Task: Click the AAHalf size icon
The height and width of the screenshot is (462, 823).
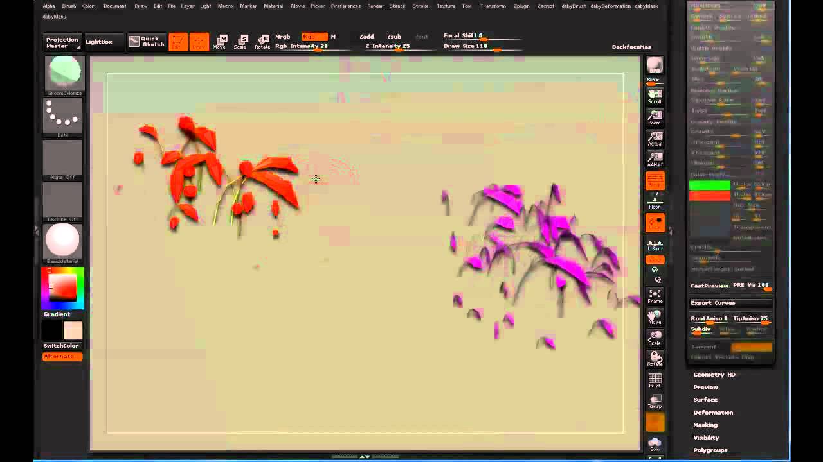Action: [655, 159]
